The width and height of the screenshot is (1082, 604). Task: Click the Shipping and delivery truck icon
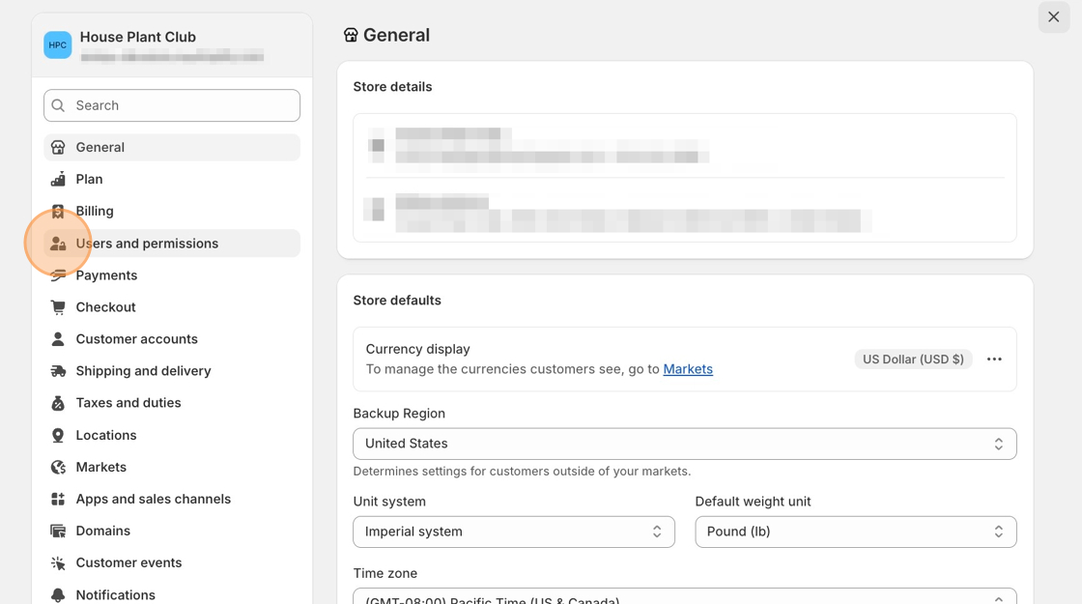tap(58, 371)
